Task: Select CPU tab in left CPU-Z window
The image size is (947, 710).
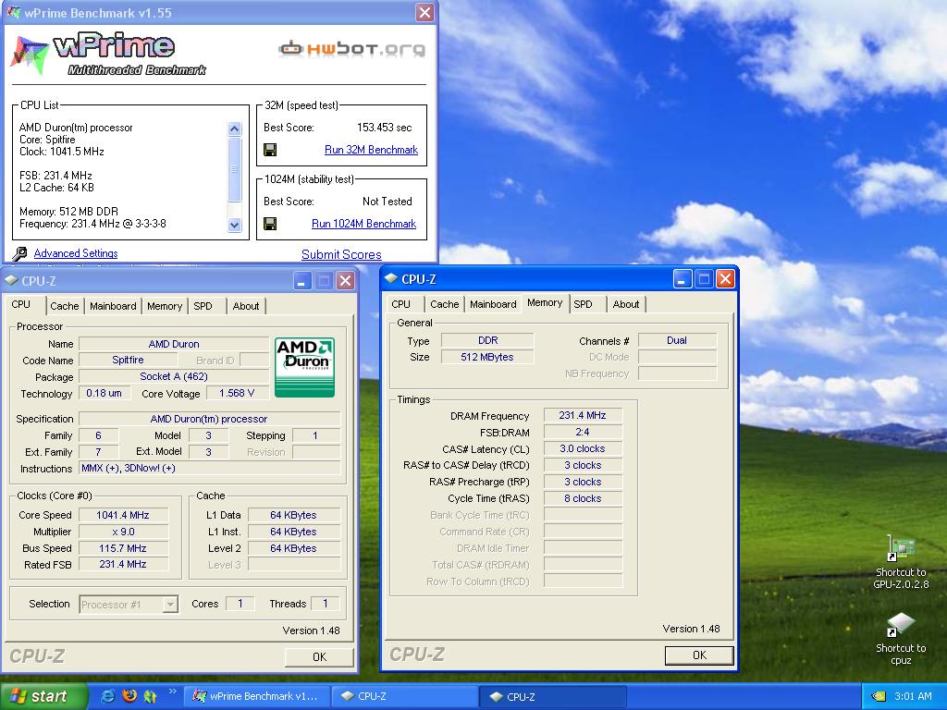Action: 21,305
